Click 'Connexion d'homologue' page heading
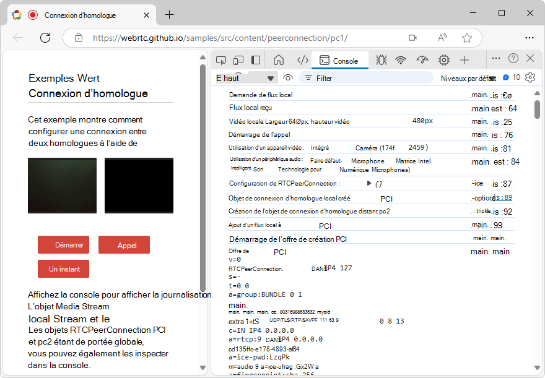This screenshot has width=545, height=378. click(89, 93)
